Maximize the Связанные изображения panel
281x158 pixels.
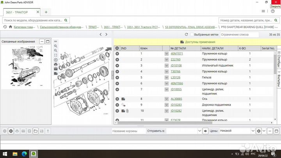(48, 41)
